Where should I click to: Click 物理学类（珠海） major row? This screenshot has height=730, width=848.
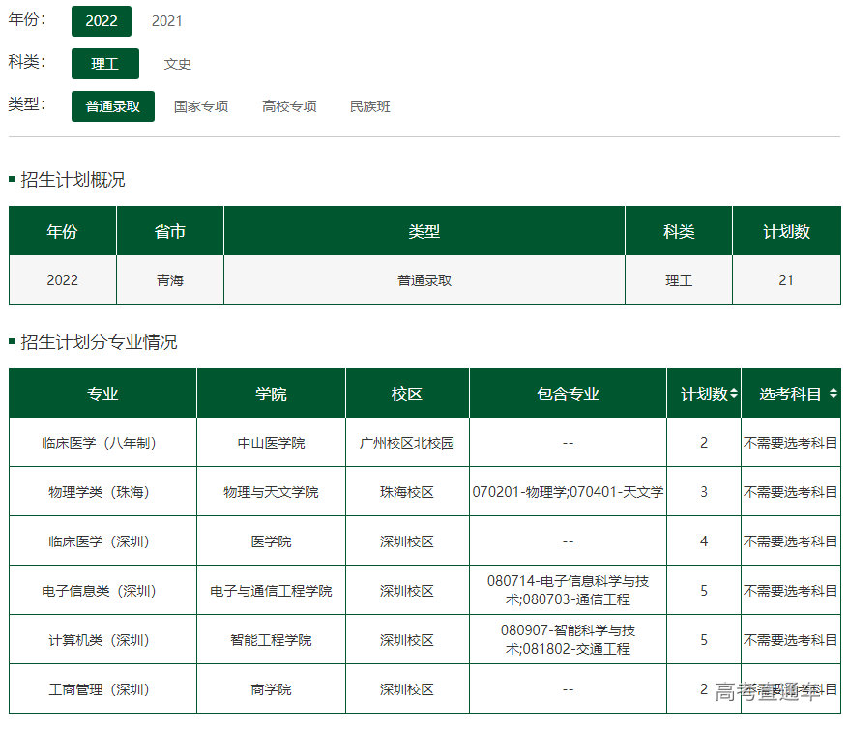(102, 492)
